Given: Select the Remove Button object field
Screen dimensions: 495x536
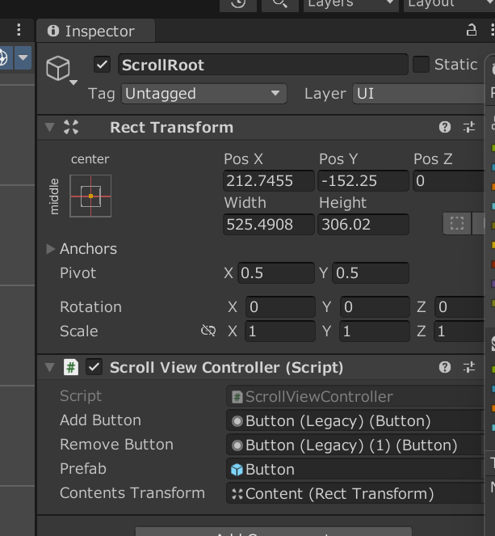Looking at the screenshot, I should [355, 445].
